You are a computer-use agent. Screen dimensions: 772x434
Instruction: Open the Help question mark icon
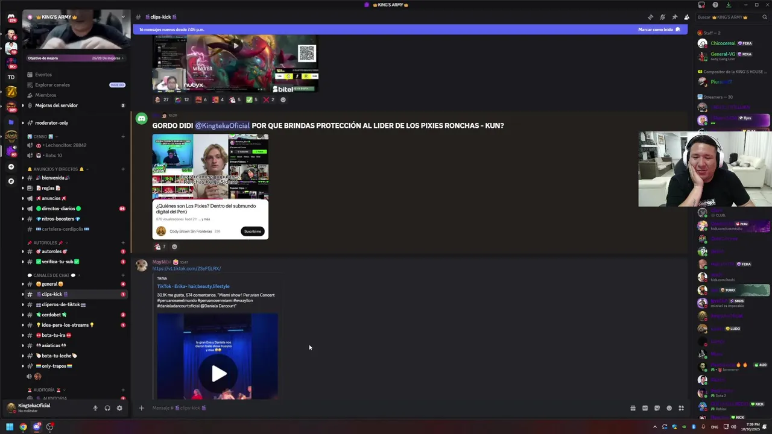click(715, 5)
